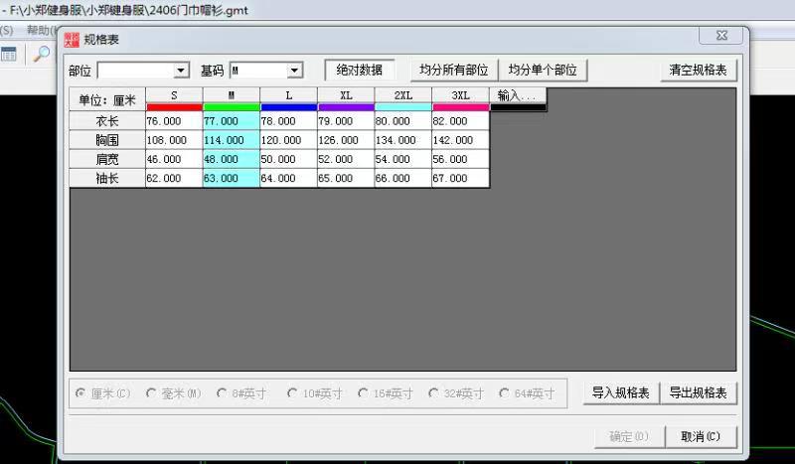The width and height of the screenshot is (795, 464).
Task: Click the 取消(C) button
Action: click(x=701, y=436)
